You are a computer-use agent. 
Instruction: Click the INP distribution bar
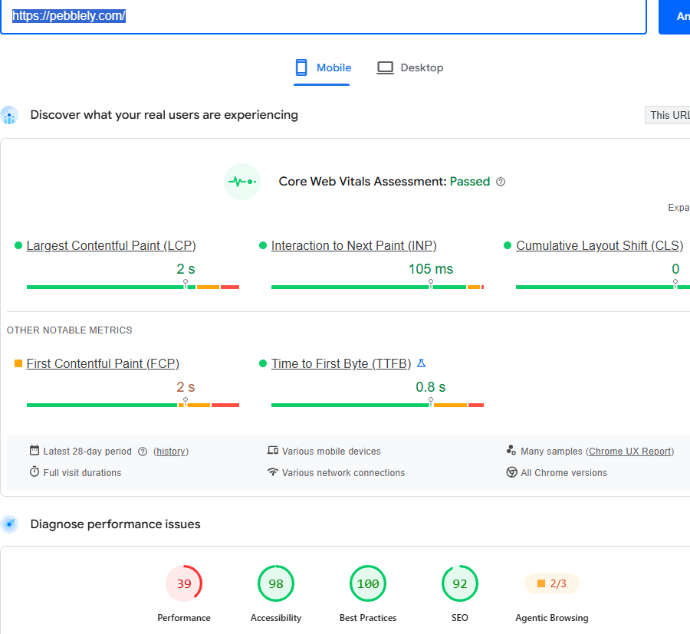tap(377, 287)
